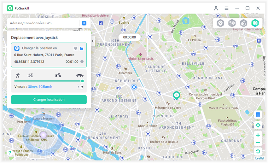Open the user account profile icon
Screen dimensions: 268x163
[x=216, y=8]
